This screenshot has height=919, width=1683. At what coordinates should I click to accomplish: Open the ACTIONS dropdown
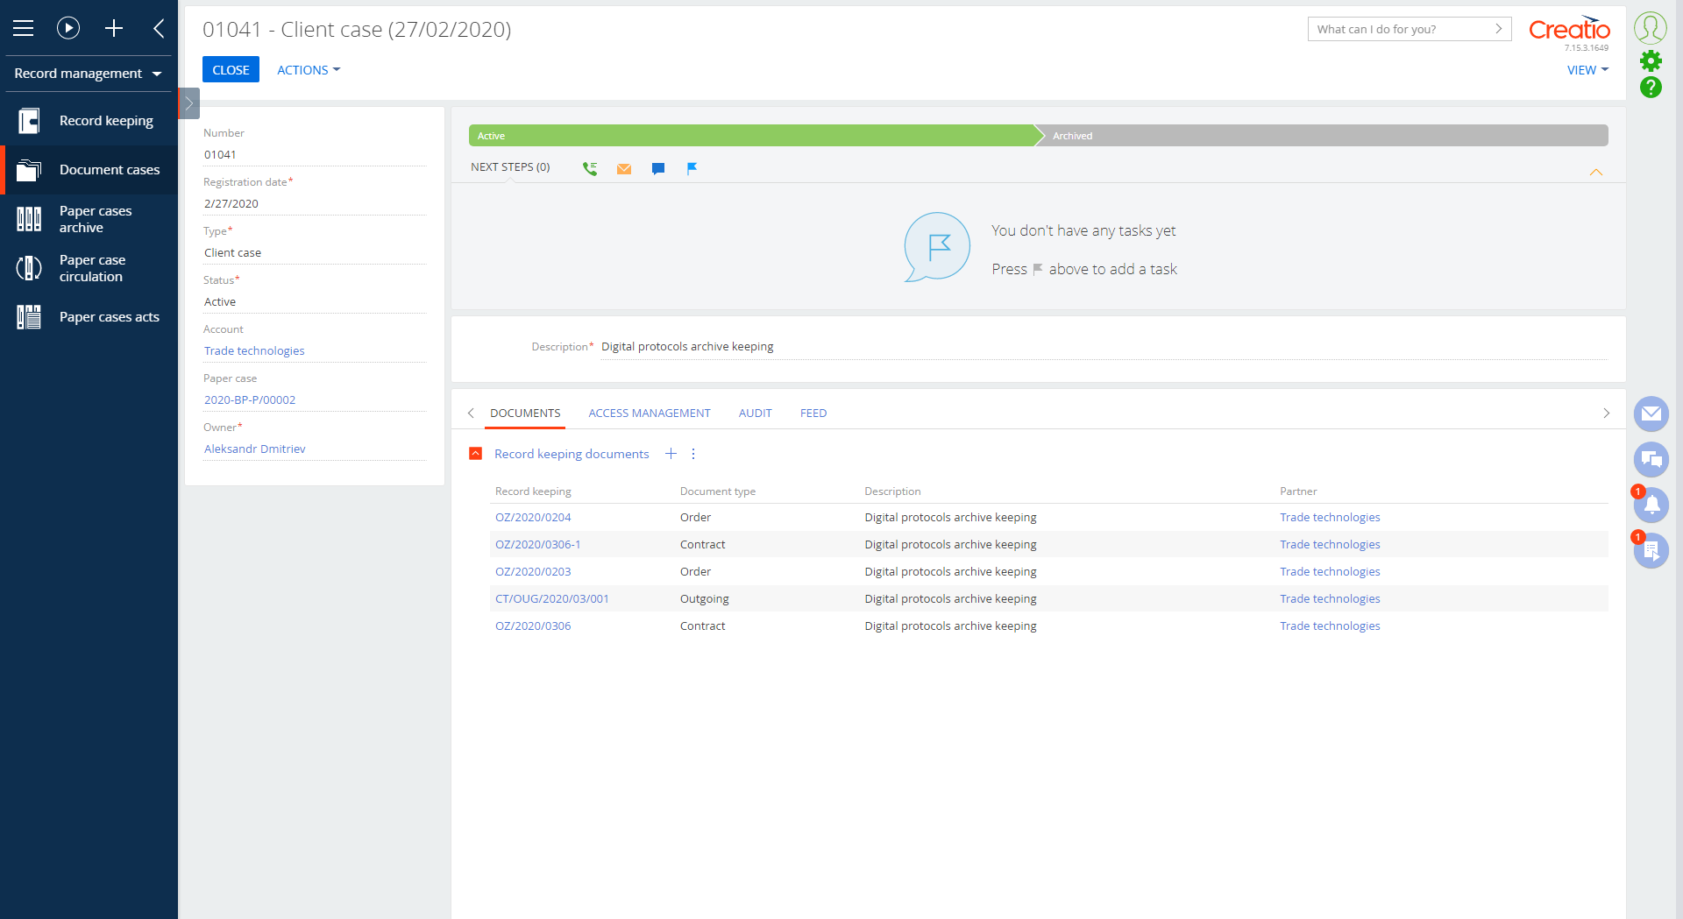[x=308, y=69]
